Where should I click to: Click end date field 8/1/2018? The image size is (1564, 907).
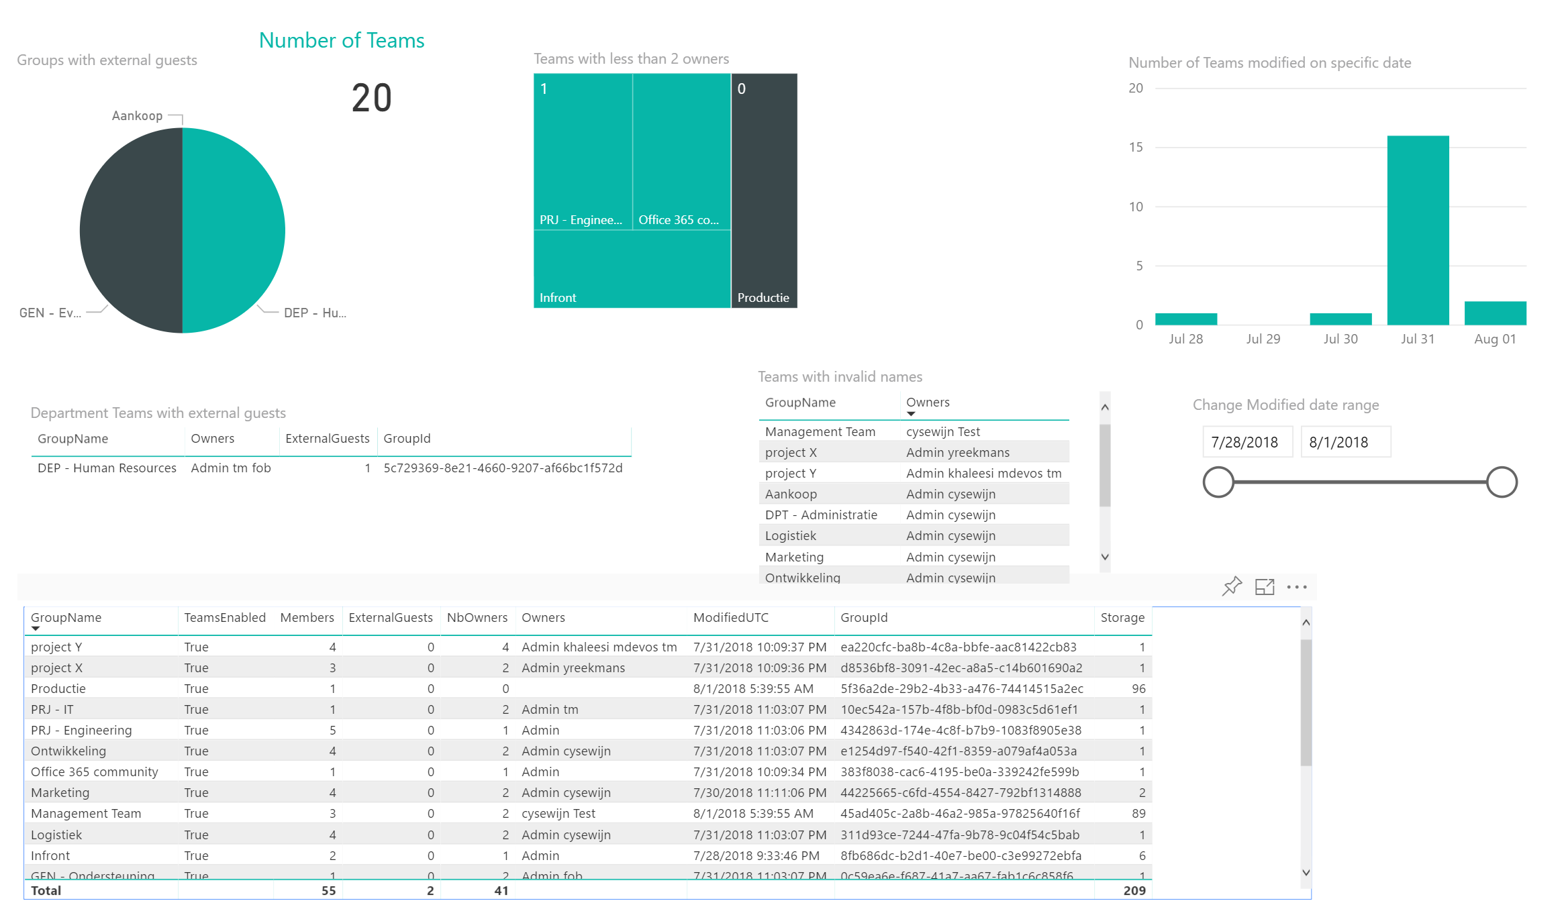(1345, 442)
